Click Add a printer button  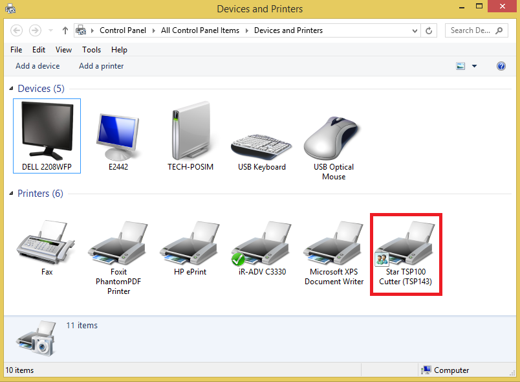[x=101, y=66]
